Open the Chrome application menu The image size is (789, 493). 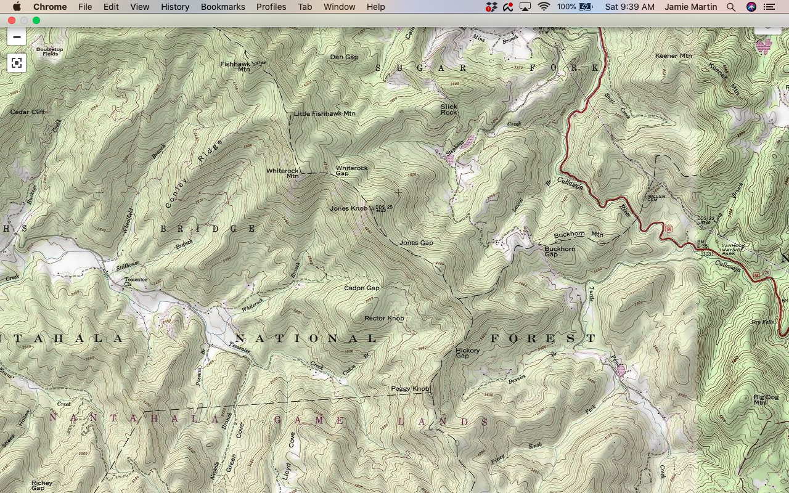tap(50, 7)
